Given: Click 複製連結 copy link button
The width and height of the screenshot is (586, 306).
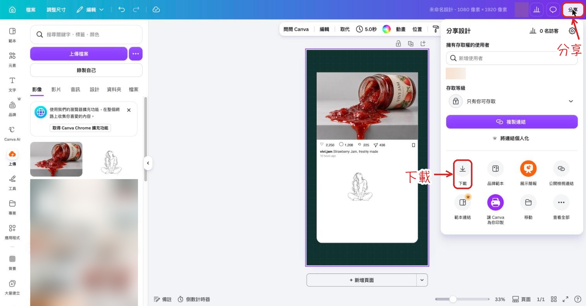Looking at the screenshot, I should [x=512, y=122].
